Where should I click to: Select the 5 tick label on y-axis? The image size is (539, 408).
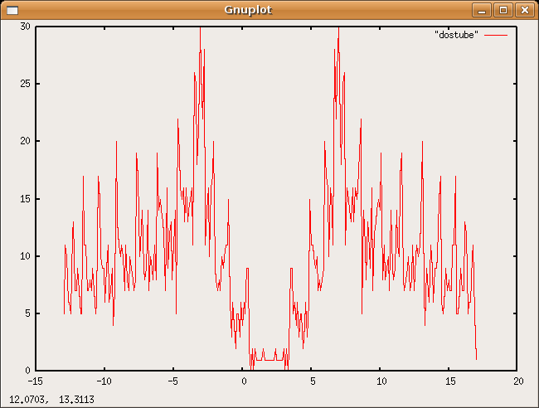coord(27,313)
